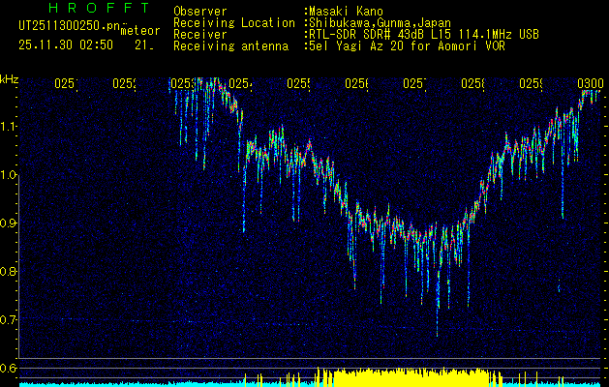Click the 0252 time marker
This screenshot has height=387, width=609.
[124, 83]
